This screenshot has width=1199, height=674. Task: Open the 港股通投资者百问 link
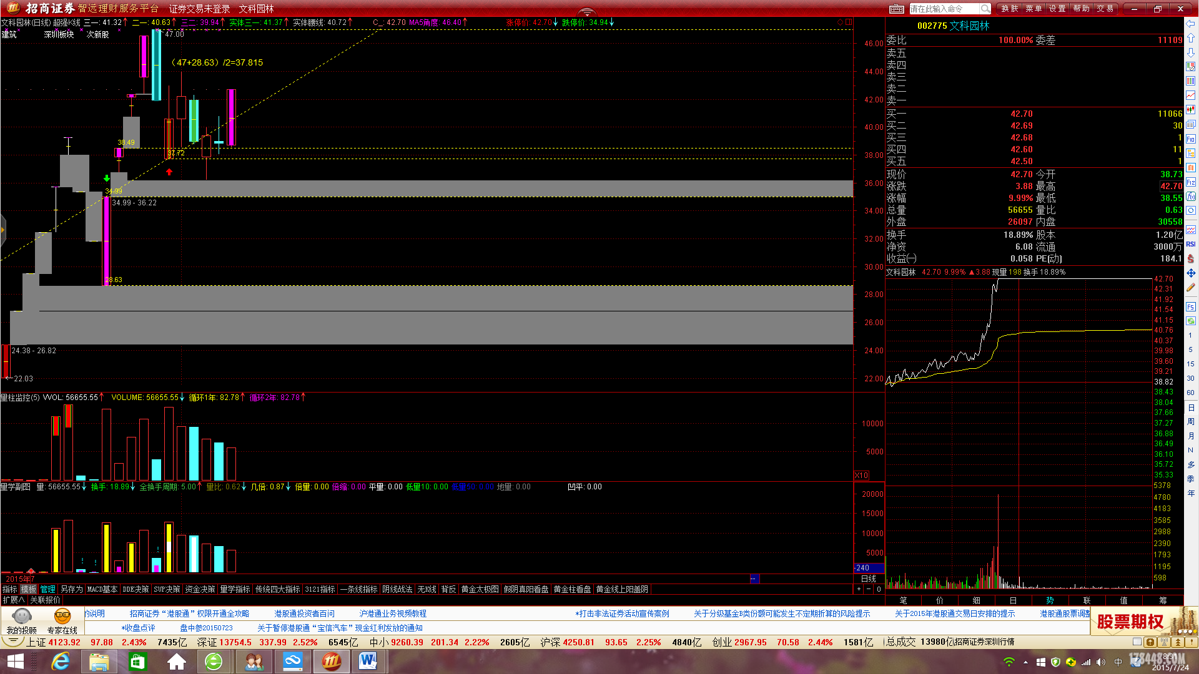(304, 614)
